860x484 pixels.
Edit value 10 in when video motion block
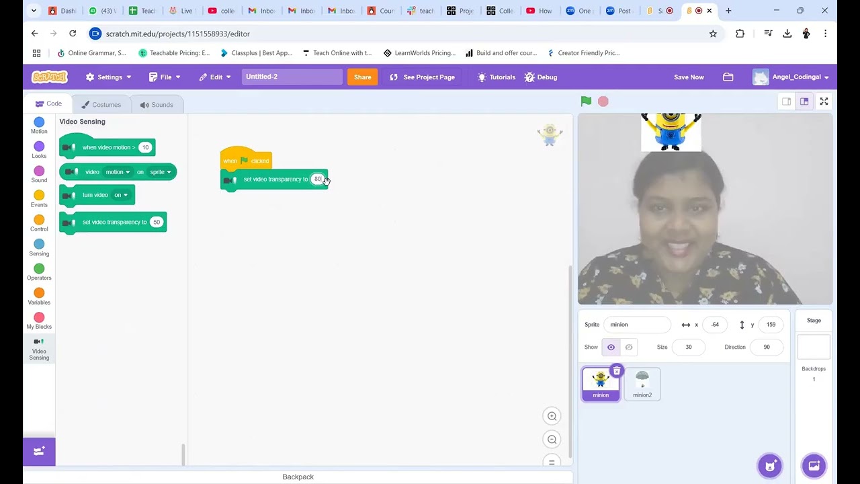tap(145, 147)
